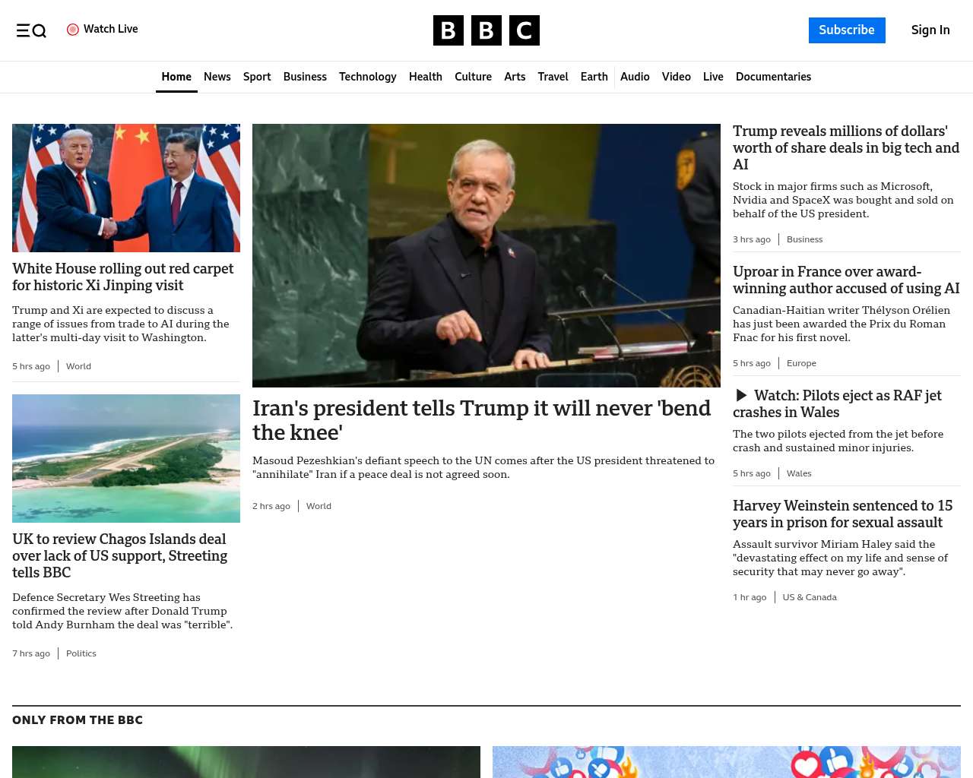Select the Earth menu item
Viewport: 973px width, 778px height.
click(x=594, y=77)
